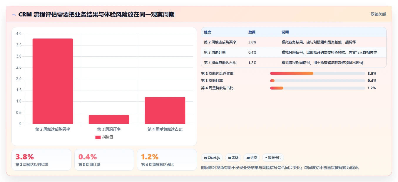Click the 维度 table column header
Image resolution: width=398 pixels, height=182 pixels.
(x=208, y=32)
